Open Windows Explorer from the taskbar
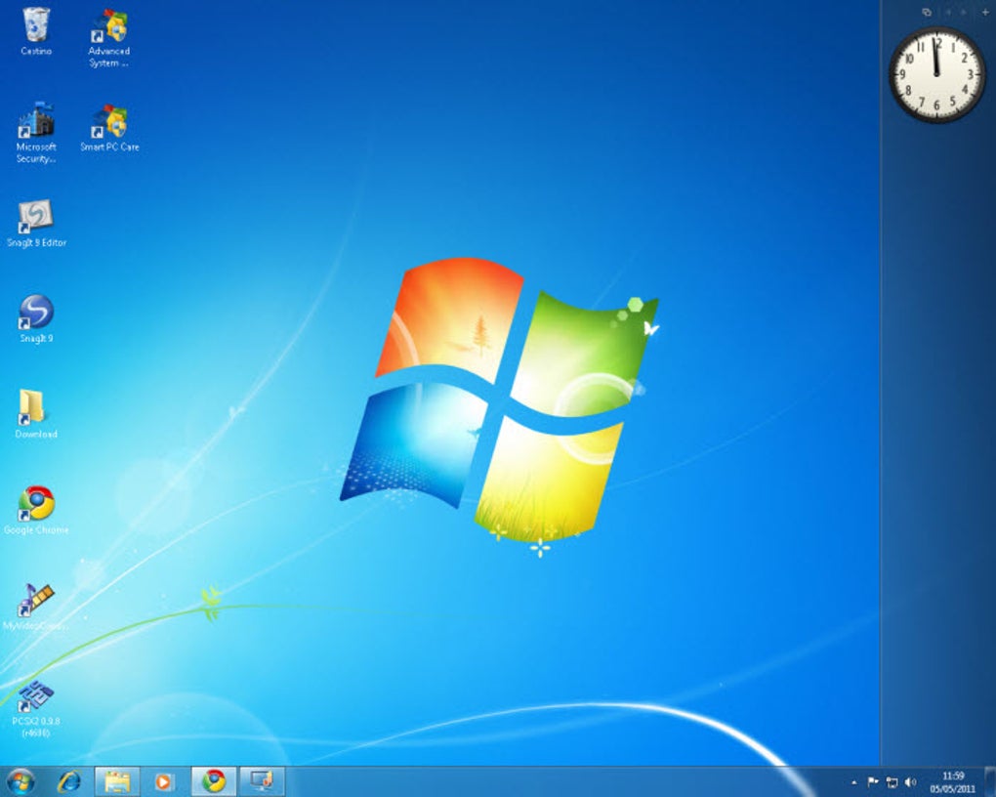The height and width of the screenshot is (797, 996). (x=117, y=781)
